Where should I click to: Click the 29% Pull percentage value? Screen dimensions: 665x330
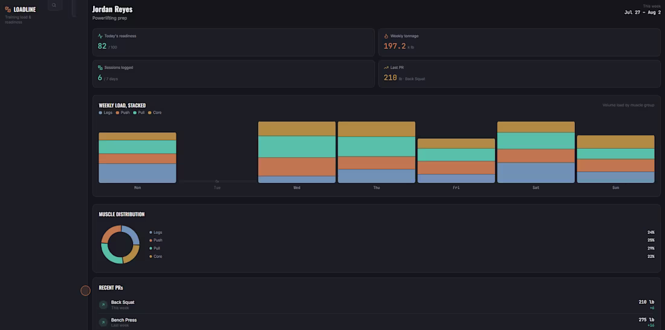(651, 248)
